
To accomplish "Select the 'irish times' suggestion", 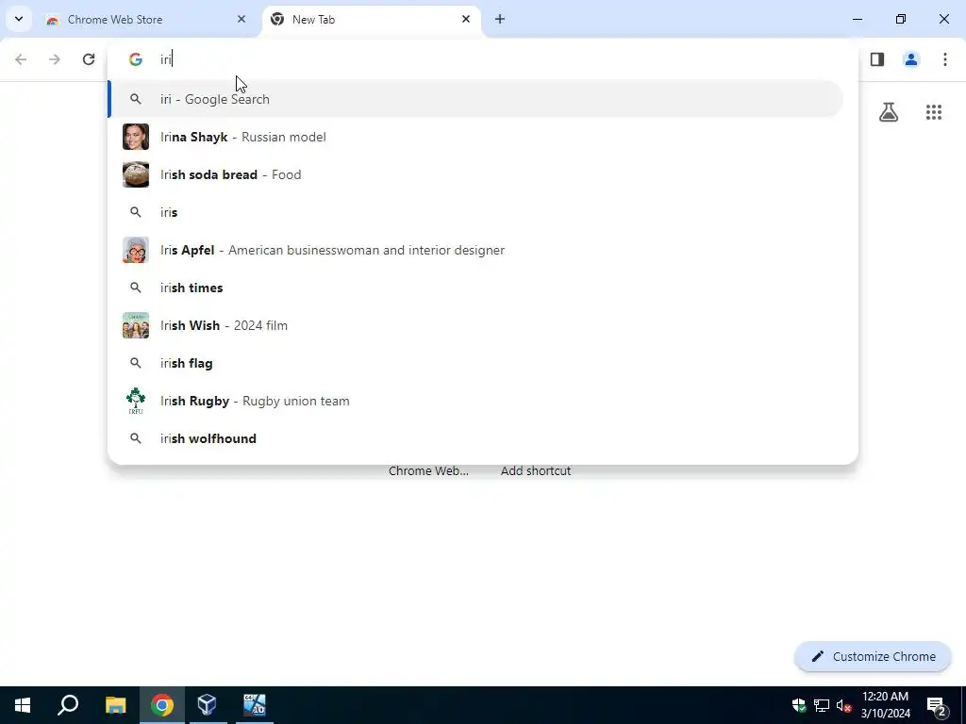I will pos(476,288).
